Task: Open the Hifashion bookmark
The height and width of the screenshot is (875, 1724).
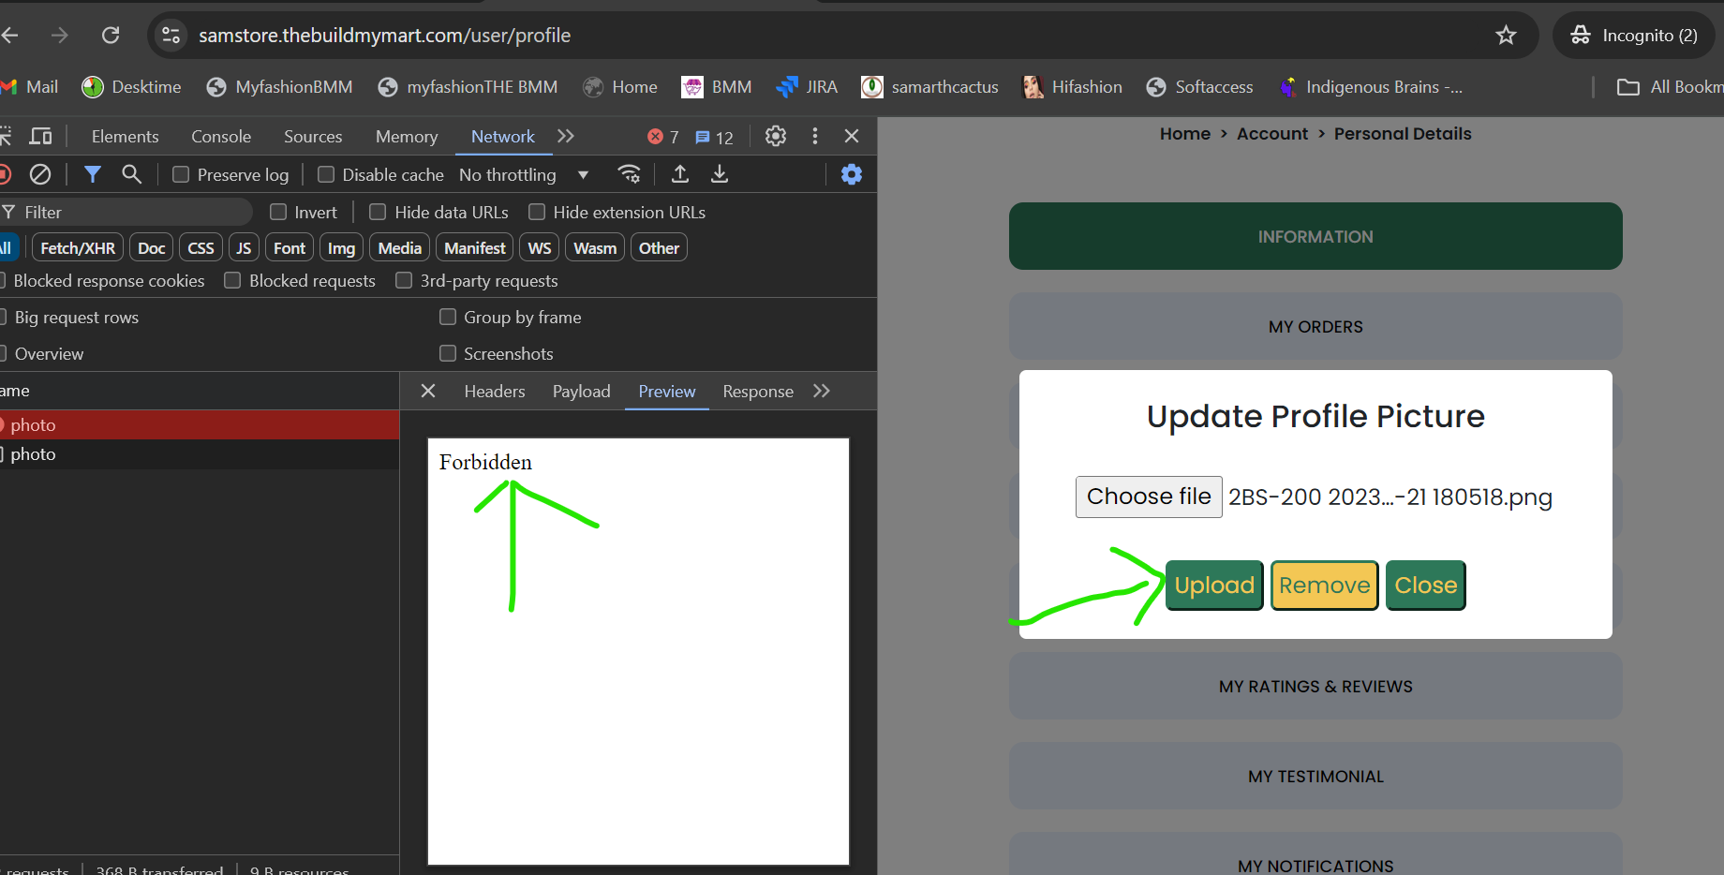Action: tap(1072, 87)
